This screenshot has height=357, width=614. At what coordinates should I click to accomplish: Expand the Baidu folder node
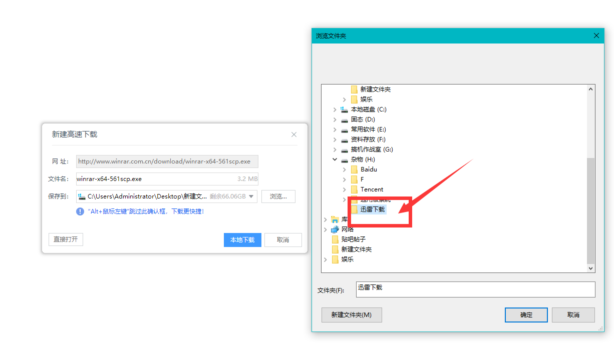(345, 169)
